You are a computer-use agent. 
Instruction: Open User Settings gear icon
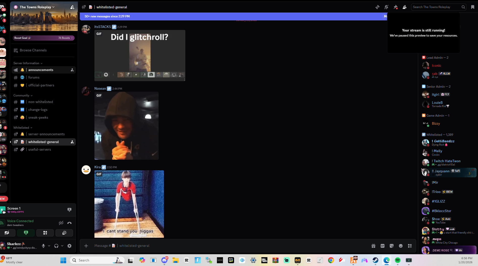[69, 246]
